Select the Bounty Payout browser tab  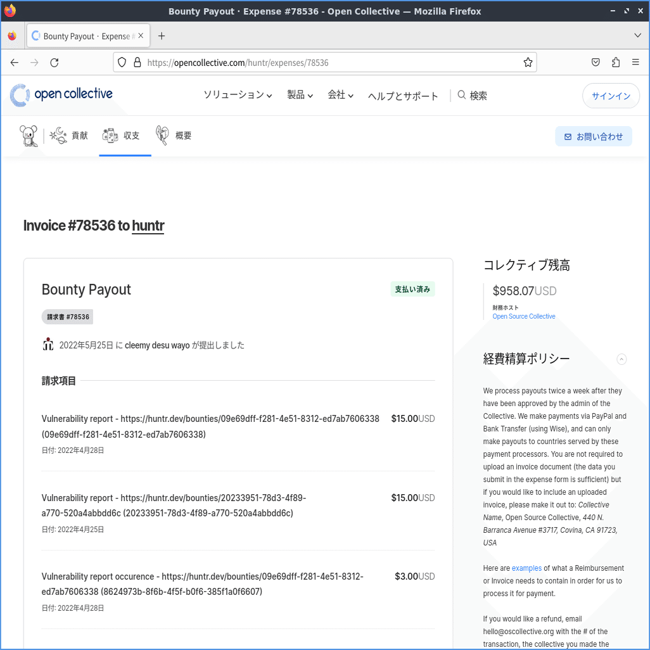(x=88, y=36)
